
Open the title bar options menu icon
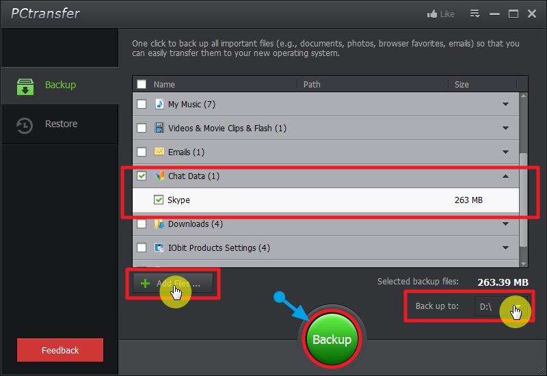[x=476, y=14]
